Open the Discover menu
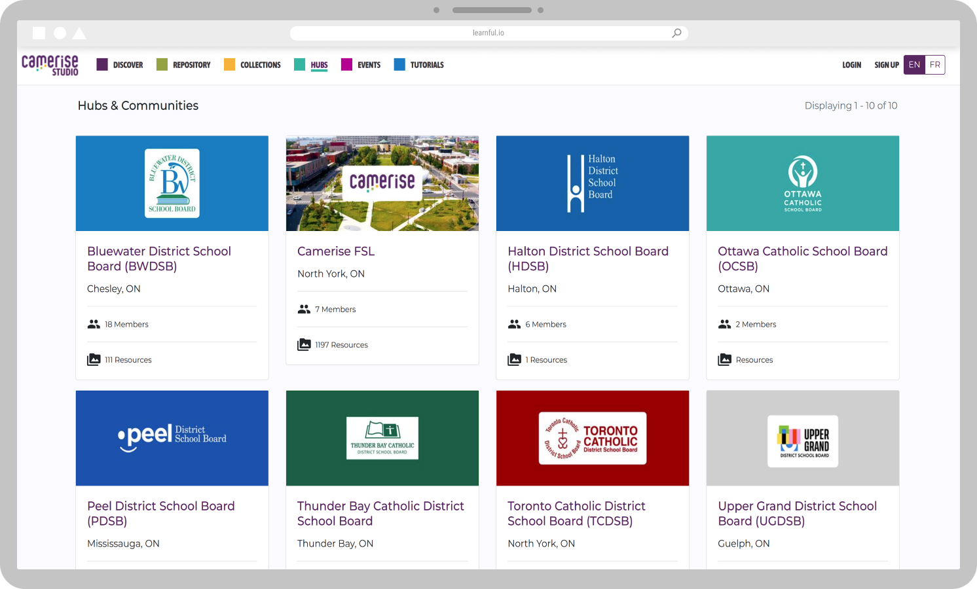This screenshot has width=977, height=589. pyautogui.click(x=128, y=65)
